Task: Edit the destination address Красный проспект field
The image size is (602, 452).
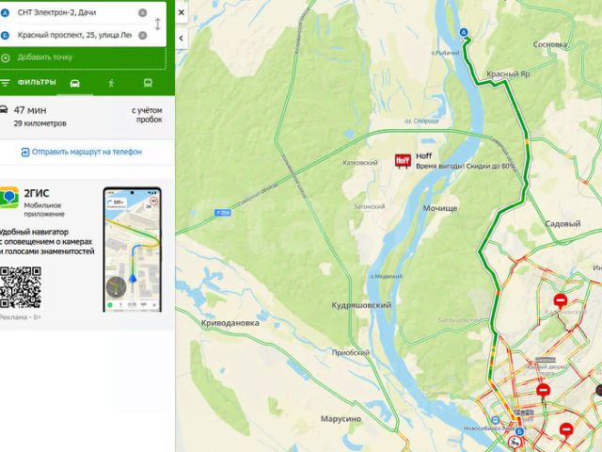Action: (x=74, y=36)
